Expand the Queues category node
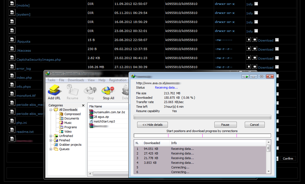 click(51, 149)
